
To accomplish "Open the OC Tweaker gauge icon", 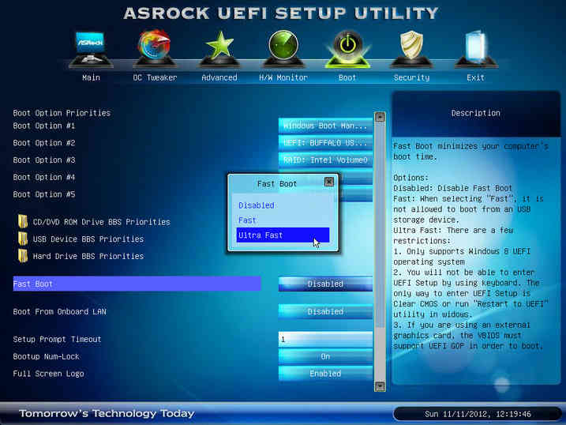I will [155, 49].
